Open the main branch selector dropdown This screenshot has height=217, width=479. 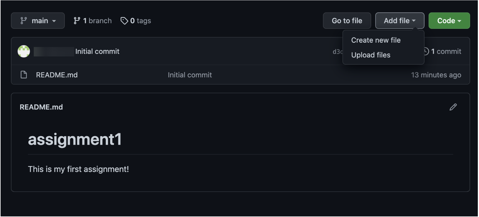38,21
